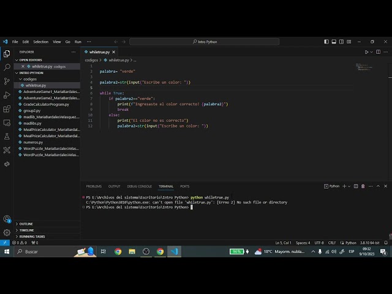Click the errors and warnings status item
This screenshot has height=294, width=392.
pos(20,243)
